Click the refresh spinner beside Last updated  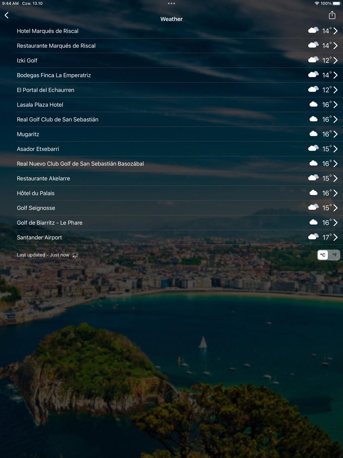[75, 255]
